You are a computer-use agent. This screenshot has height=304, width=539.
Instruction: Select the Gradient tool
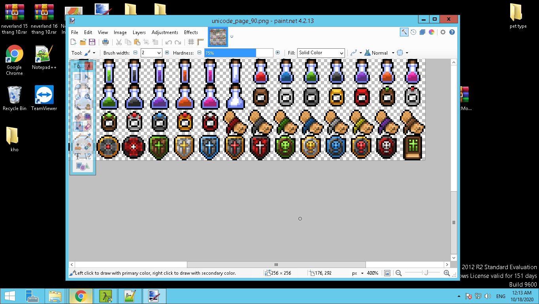pyautogui.click(x=87, y=116)
